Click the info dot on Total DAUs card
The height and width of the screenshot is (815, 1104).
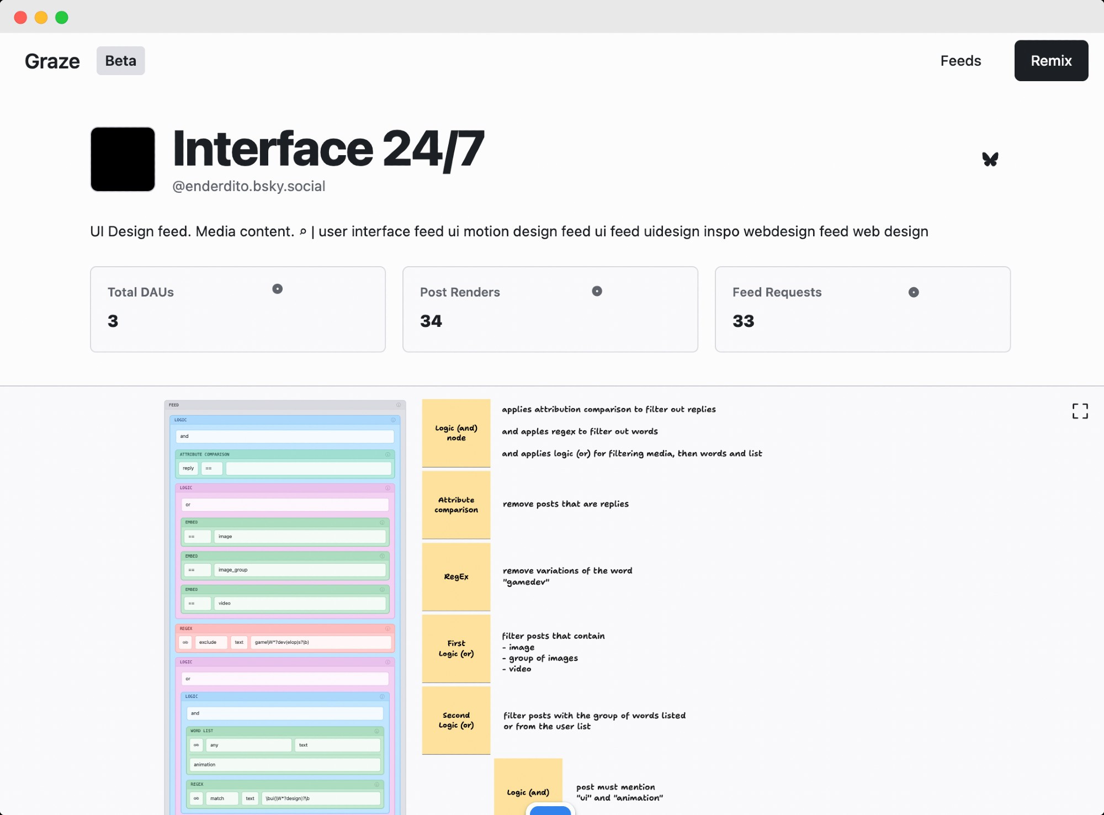[x=278, y=289]
